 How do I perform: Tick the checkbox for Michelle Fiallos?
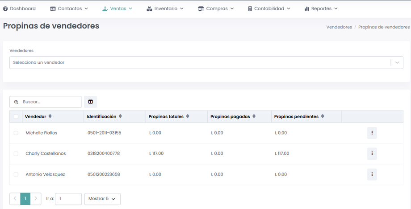[x=16, y=133]
